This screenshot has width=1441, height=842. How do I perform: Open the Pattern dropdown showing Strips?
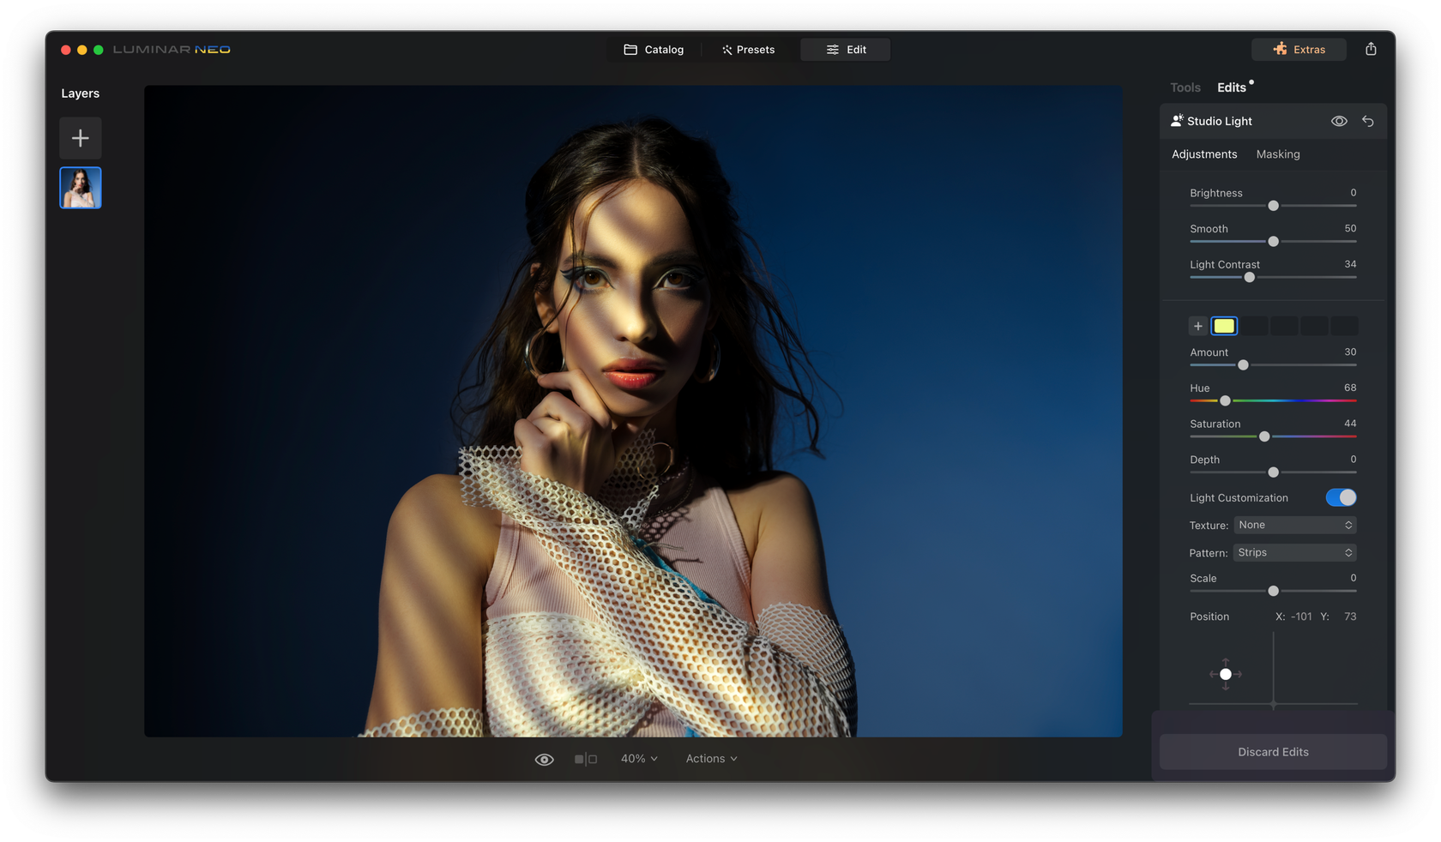(x=1294, y=552)
